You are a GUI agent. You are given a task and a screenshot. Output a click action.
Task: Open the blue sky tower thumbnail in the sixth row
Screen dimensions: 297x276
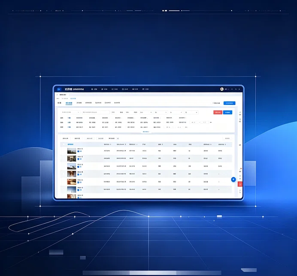[x=72, y=189]
